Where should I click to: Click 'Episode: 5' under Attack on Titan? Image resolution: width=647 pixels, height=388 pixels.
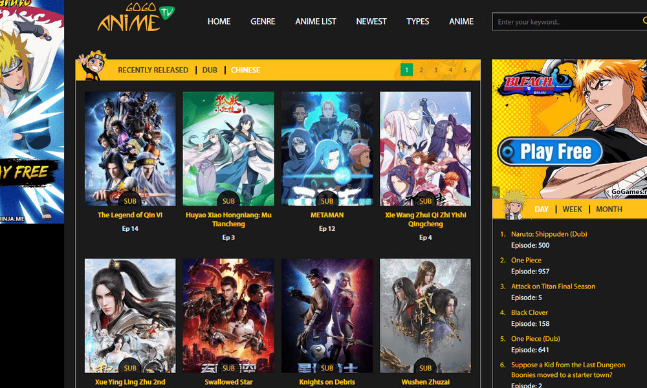tap(527, 297)
